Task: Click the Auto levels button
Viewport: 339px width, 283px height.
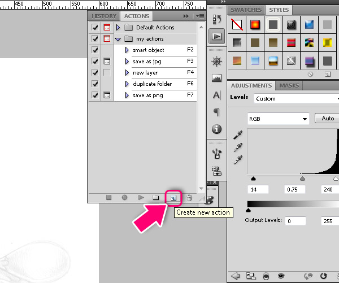Action: point(328,119)
